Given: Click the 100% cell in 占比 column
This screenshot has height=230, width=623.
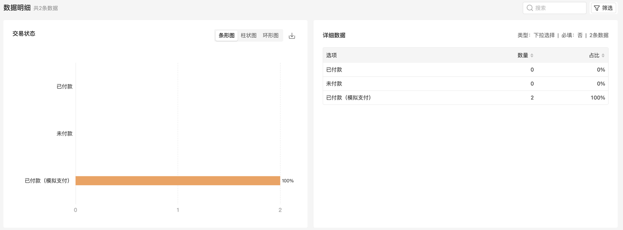Looking at the screenshot, I should (x=597, y=98).
